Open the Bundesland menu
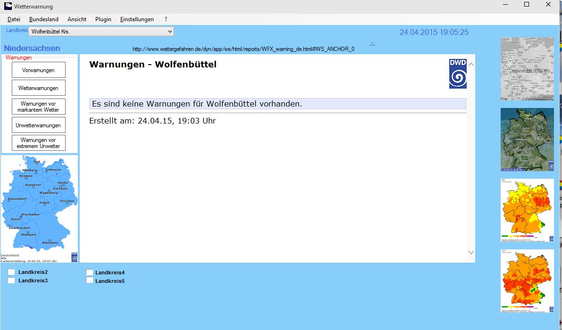 (x=44, y=19)
